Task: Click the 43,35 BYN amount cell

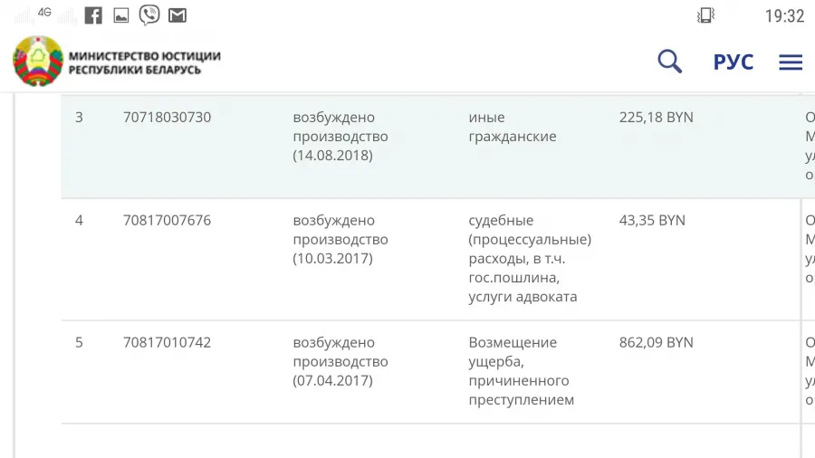Action: tap(652, 221)
